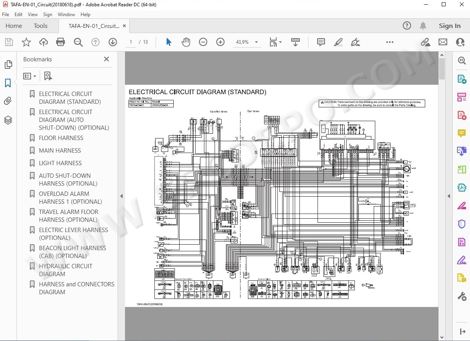Click the page number input field

pos(131,42)
